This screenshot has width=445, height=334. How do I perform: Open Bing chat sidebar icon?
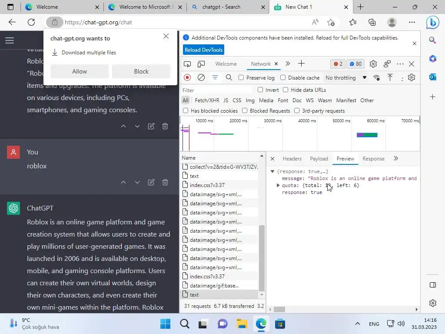(x=432, y=23)
